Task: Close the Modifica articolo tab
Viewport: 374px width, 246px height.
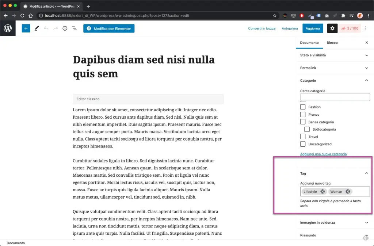Action: (78, 7)
